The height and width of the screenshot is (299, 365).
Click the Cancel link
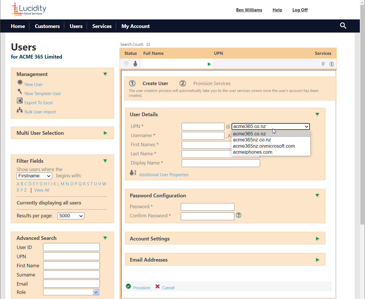[168, 288]
